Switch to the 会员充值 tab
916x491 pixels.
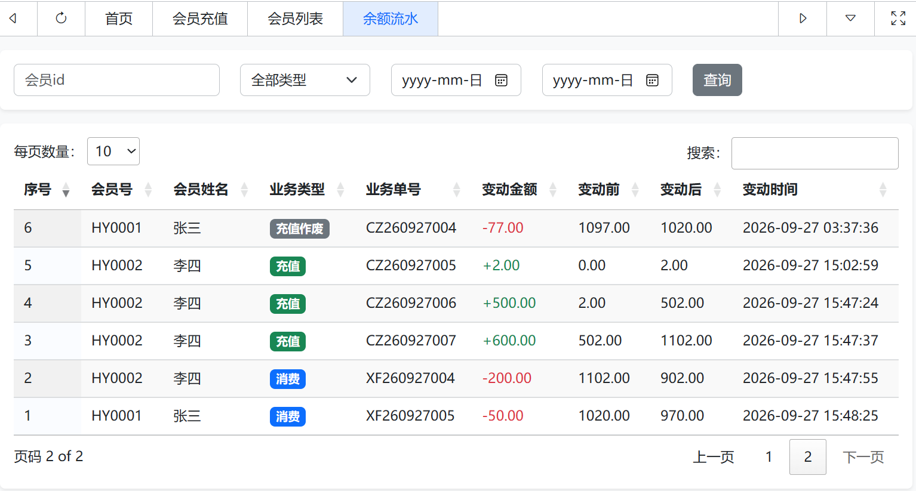pos(200,18)
